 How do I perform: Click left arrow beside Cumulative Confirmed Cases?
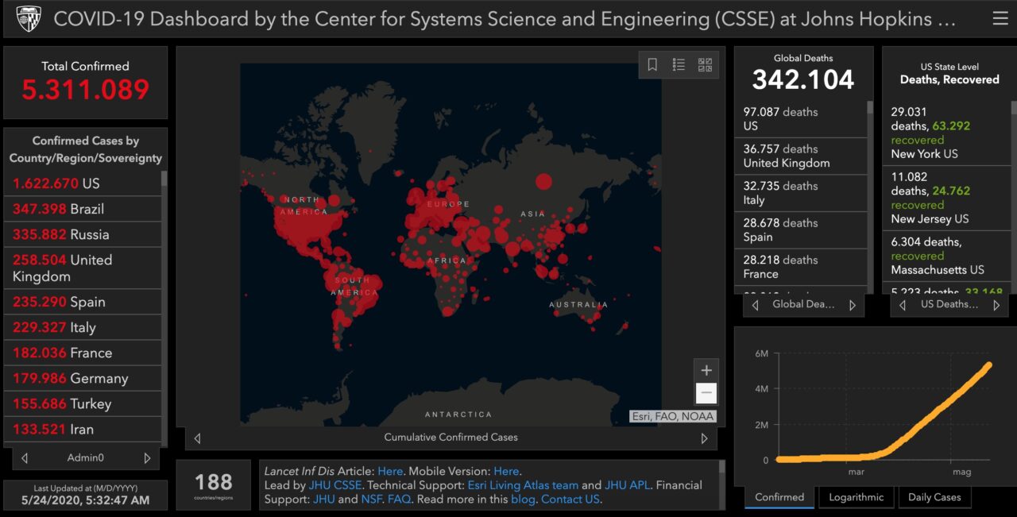[x=197, y=438]
